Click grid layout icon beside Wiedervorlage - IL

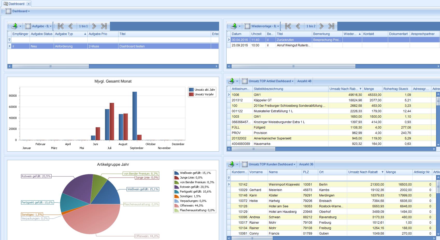[x=247, y=26]
